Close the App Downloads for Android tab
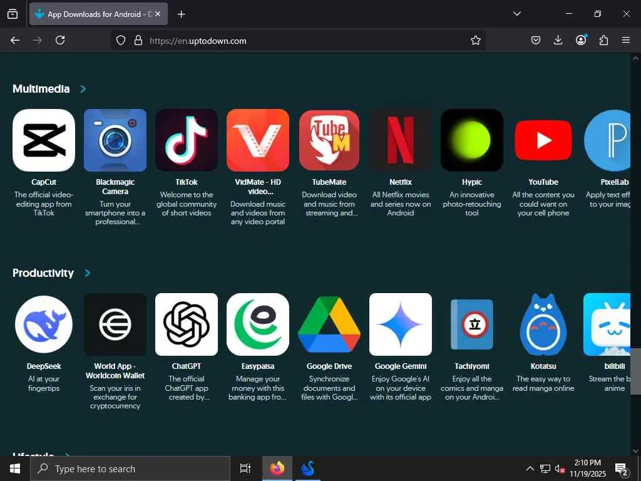This screenshot has height=481, width=641. 158,14
